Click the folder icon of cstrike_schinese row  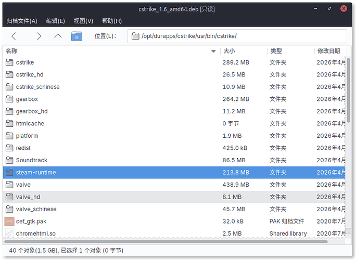coord(9,87)
